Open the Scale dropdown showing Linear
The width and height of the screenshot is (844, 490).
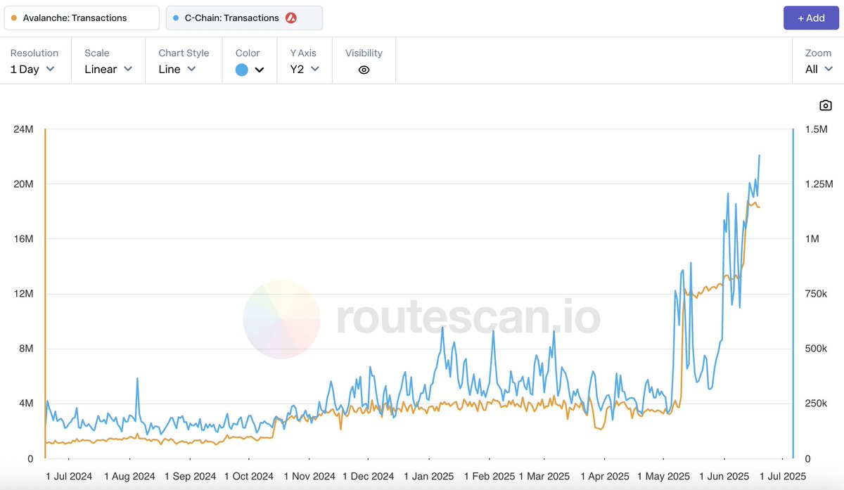(107, 69)
